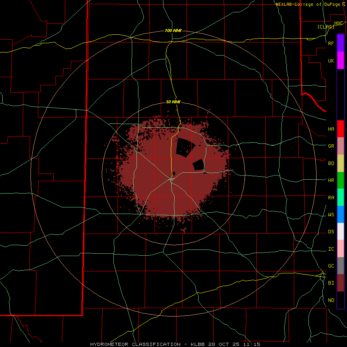The image size is (347, 347).
Task: Click the 50 NMI range ring label
Action: click(x=173, y=102)
